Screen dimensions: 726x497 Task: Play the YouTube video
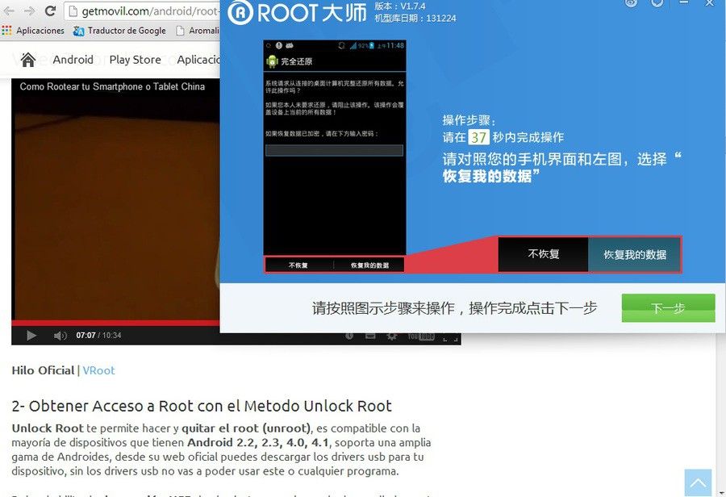pos(31,336)
